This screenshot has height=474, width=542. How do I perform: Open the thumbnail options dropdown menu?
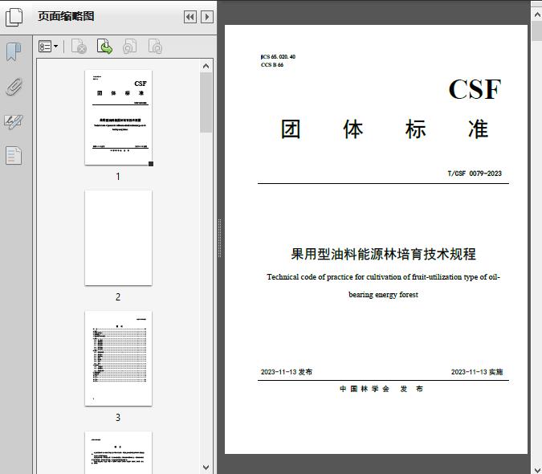48,47
